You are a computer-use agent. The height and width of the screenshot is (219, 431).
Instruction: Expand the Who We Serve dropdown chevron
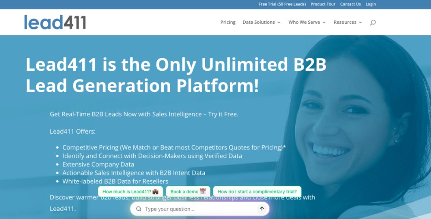coord(324,22)
